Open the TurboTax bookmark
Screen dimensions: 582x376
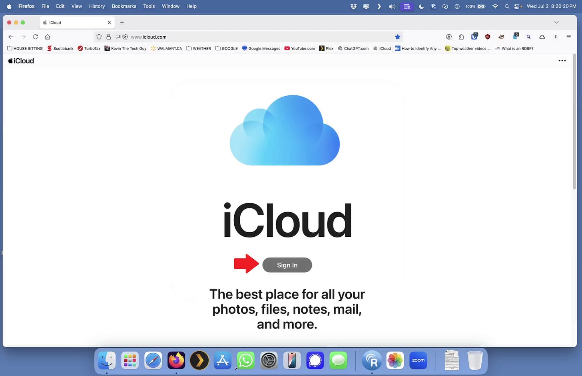[89, 48]
